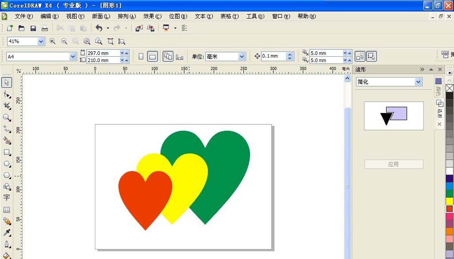Open a file with folder icon
This screenshot has width=454, height=259.
21,28
